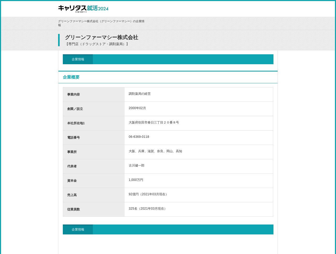Click the breadcrumb text for グリーンファーマシー企業情報
Screen dimensions: 336x254
tap(101, 23)
